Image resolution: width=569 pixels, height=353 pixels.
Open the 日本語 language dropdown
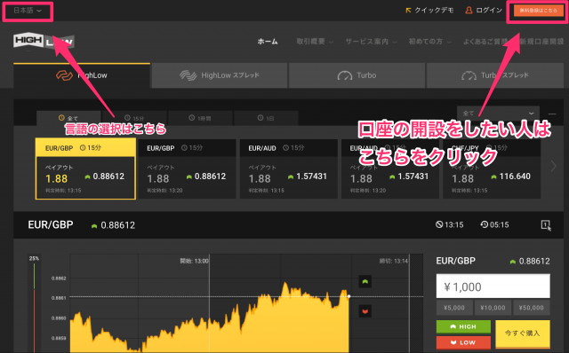(x=28, y=11)
